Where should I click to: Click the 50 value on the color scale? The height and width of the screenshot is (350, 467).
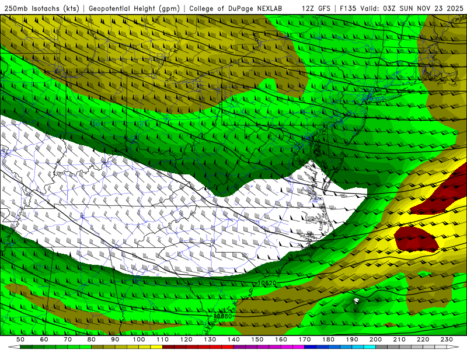pyautogui.click(x=20, y=339)
